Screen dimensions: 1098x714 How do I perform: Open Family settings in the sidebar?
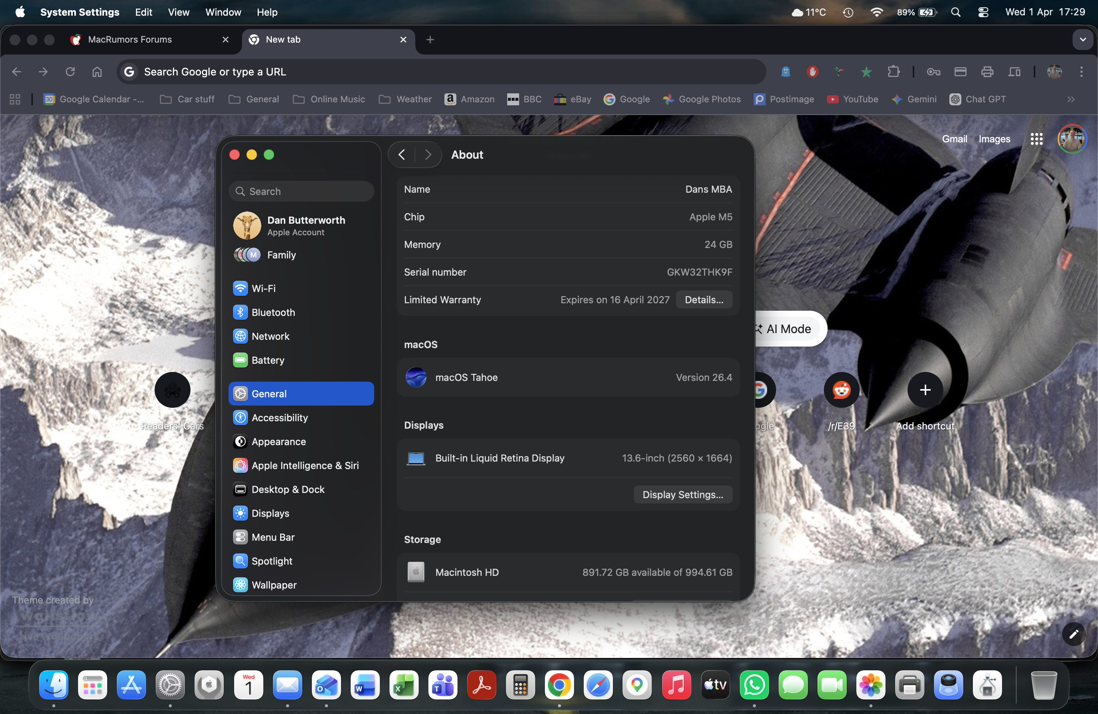pos(301,255)
